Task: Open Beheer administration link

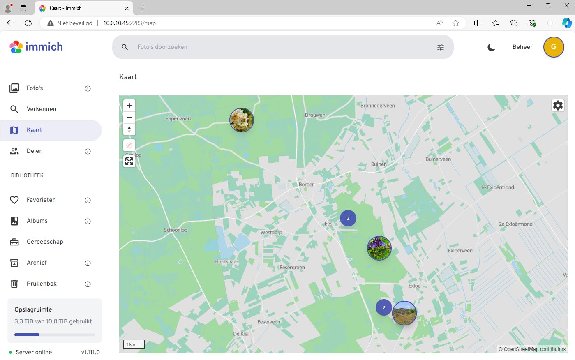Action: point(522,47)
